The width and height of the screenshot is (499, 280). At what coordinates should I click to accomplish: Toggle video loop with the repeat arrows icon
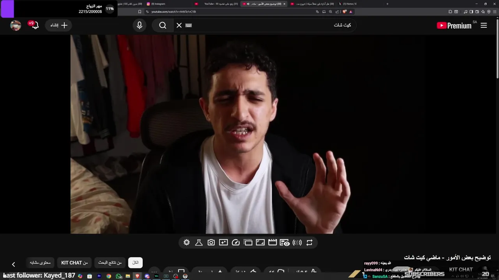point(310,243)
